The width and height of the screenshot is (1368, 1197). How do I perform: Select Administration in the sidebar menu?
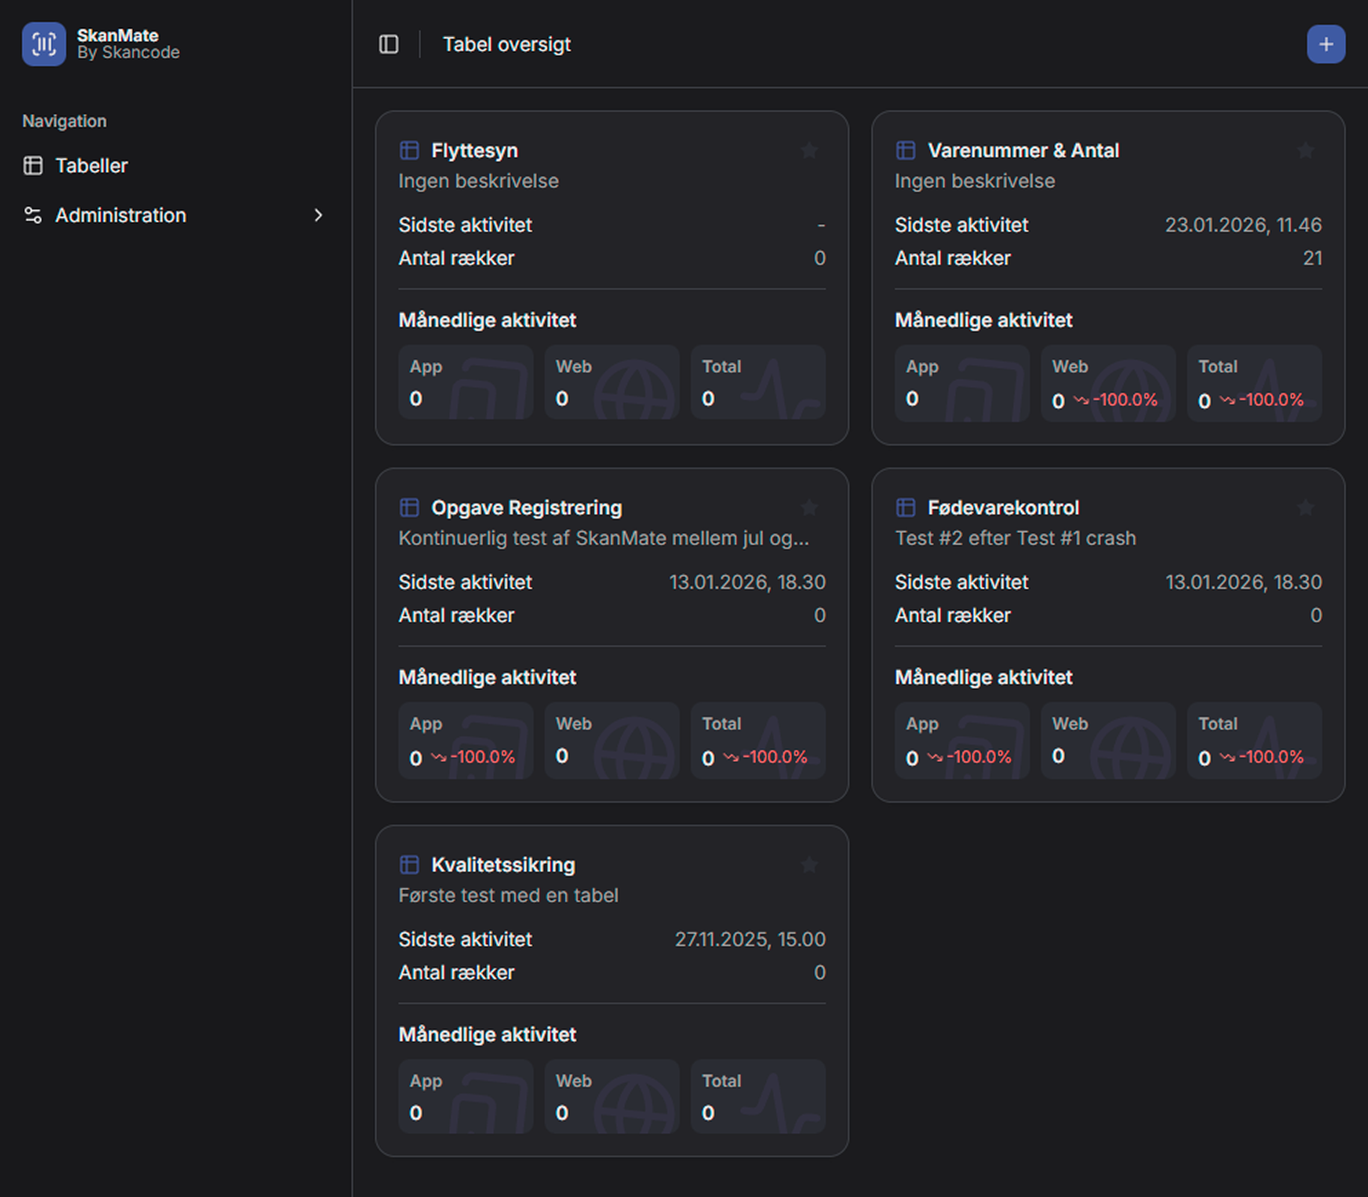click(x=120, y=215)
